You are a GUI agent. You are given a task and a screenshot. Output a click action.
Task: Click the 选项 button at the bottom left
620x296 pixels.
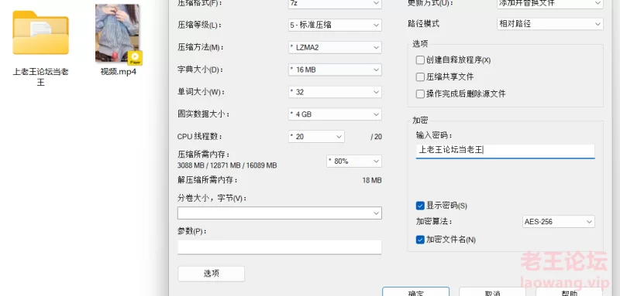coord(211,274)
